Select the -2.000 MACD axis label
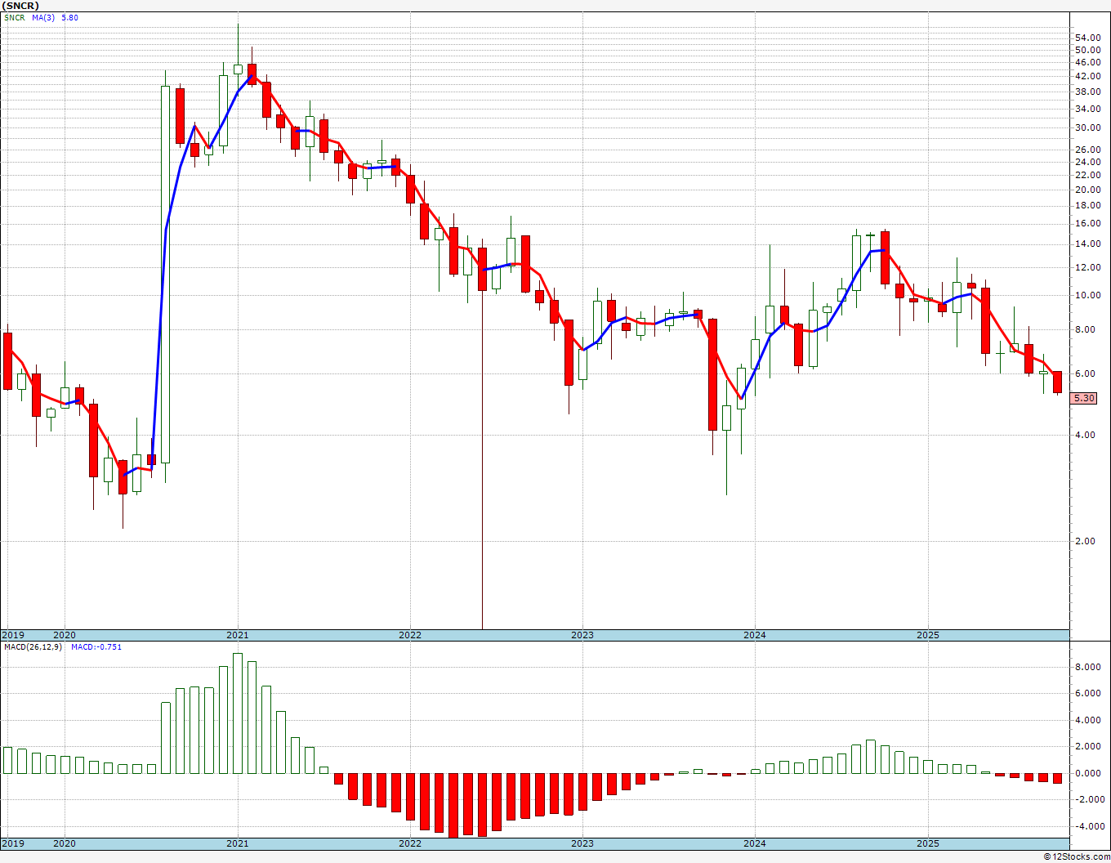The width and height of the screenshot is (1111, 863). (x=1089, y=800)
